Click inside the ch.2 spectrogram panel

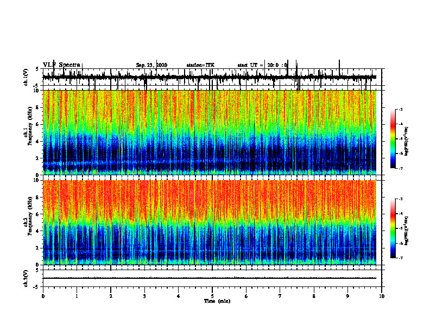[x=210, y=222]
